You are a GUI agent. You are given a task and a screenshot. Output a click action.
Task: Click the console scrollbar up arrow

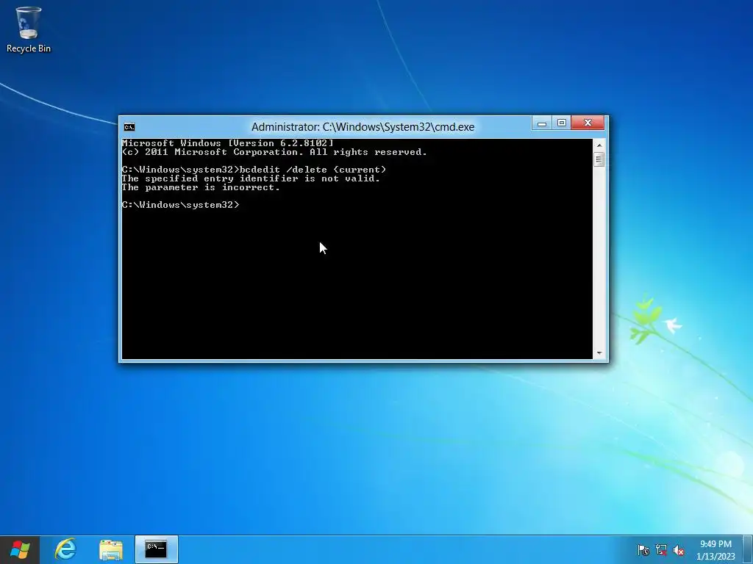tap(599, 145)
